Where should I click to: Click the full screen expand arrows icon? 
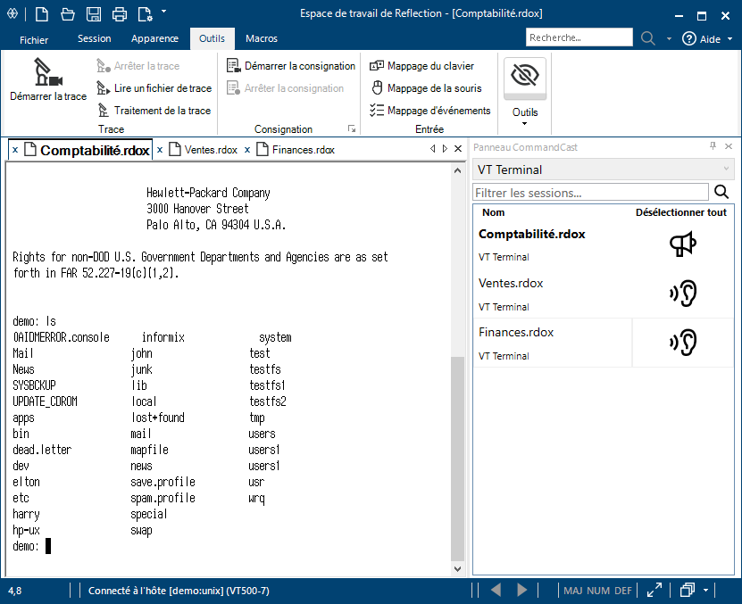(x=654, y=590)
